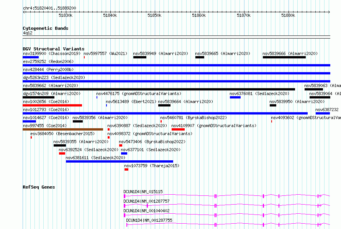This screenshot has height=229, width=341.
Task: Click the nsv5460781 (ByrskaBishop2022) label
Action: click(x=193, y=118)
